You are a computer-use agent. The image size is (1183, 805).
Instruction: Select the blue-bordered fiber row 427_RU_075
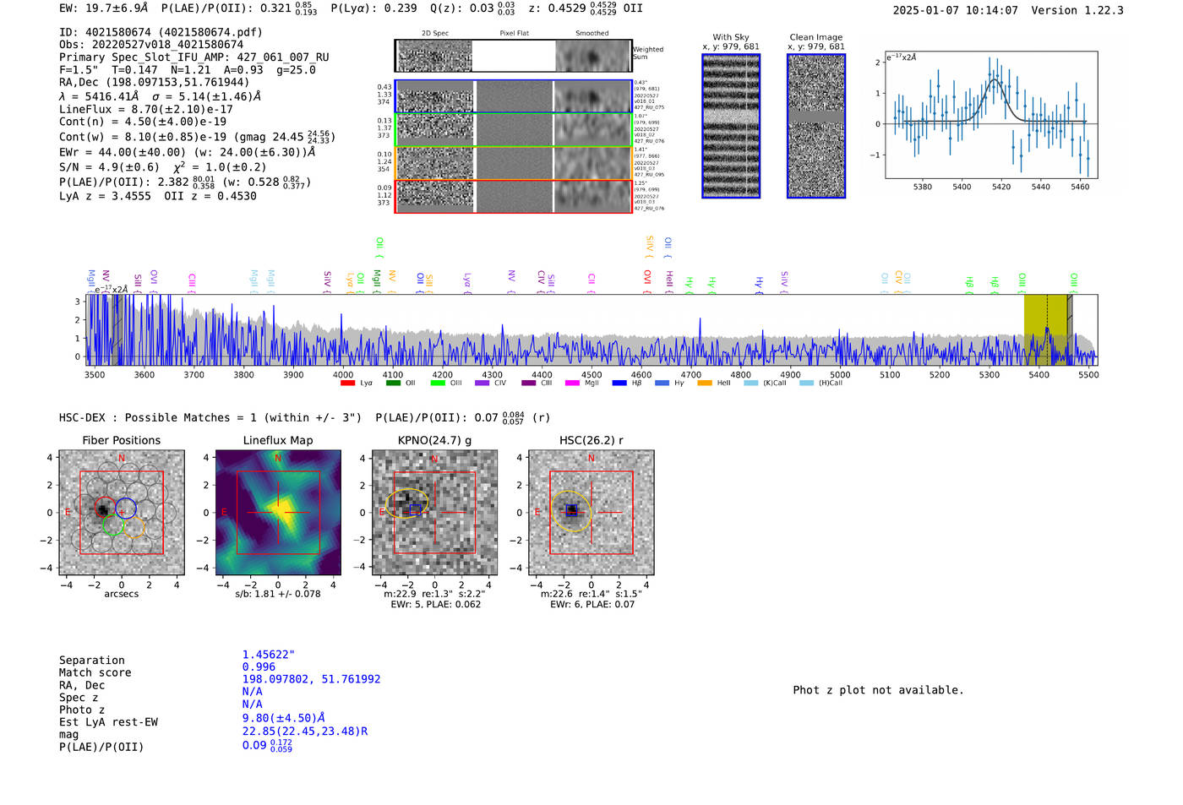click(x=513, y=96)
